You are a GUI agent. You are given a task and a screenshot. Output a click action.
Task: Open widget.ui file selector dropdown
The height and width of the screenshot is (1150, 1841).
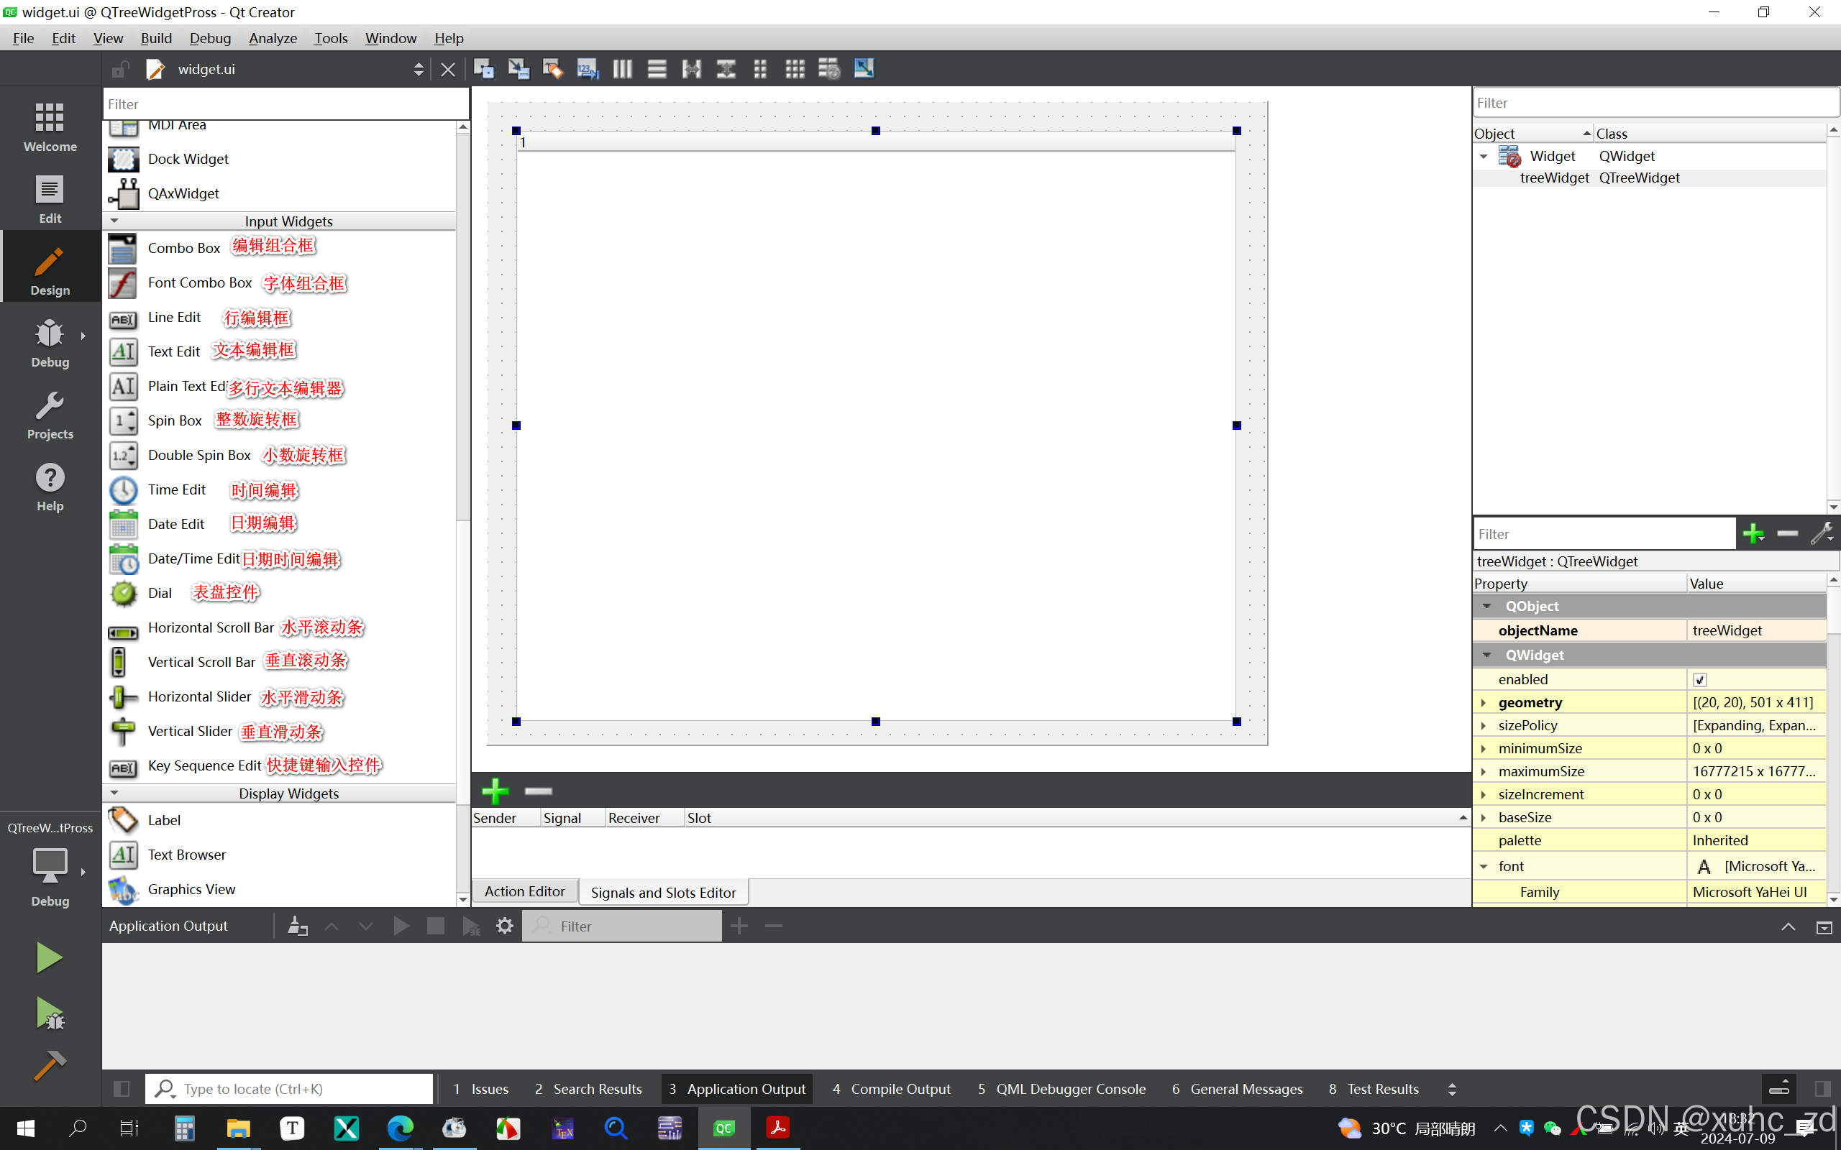coord(418,69)
